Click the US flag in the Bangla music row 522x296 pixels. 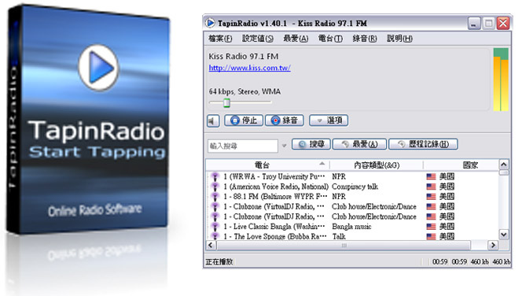[431, 227]
